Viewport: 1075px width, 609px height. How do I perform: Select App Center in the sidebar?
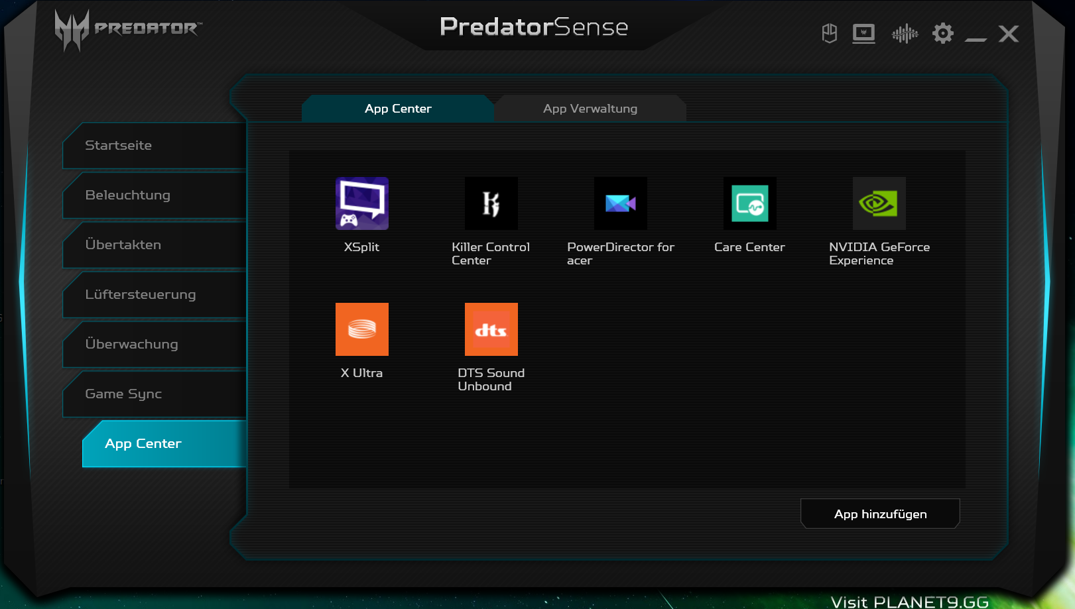164,444
